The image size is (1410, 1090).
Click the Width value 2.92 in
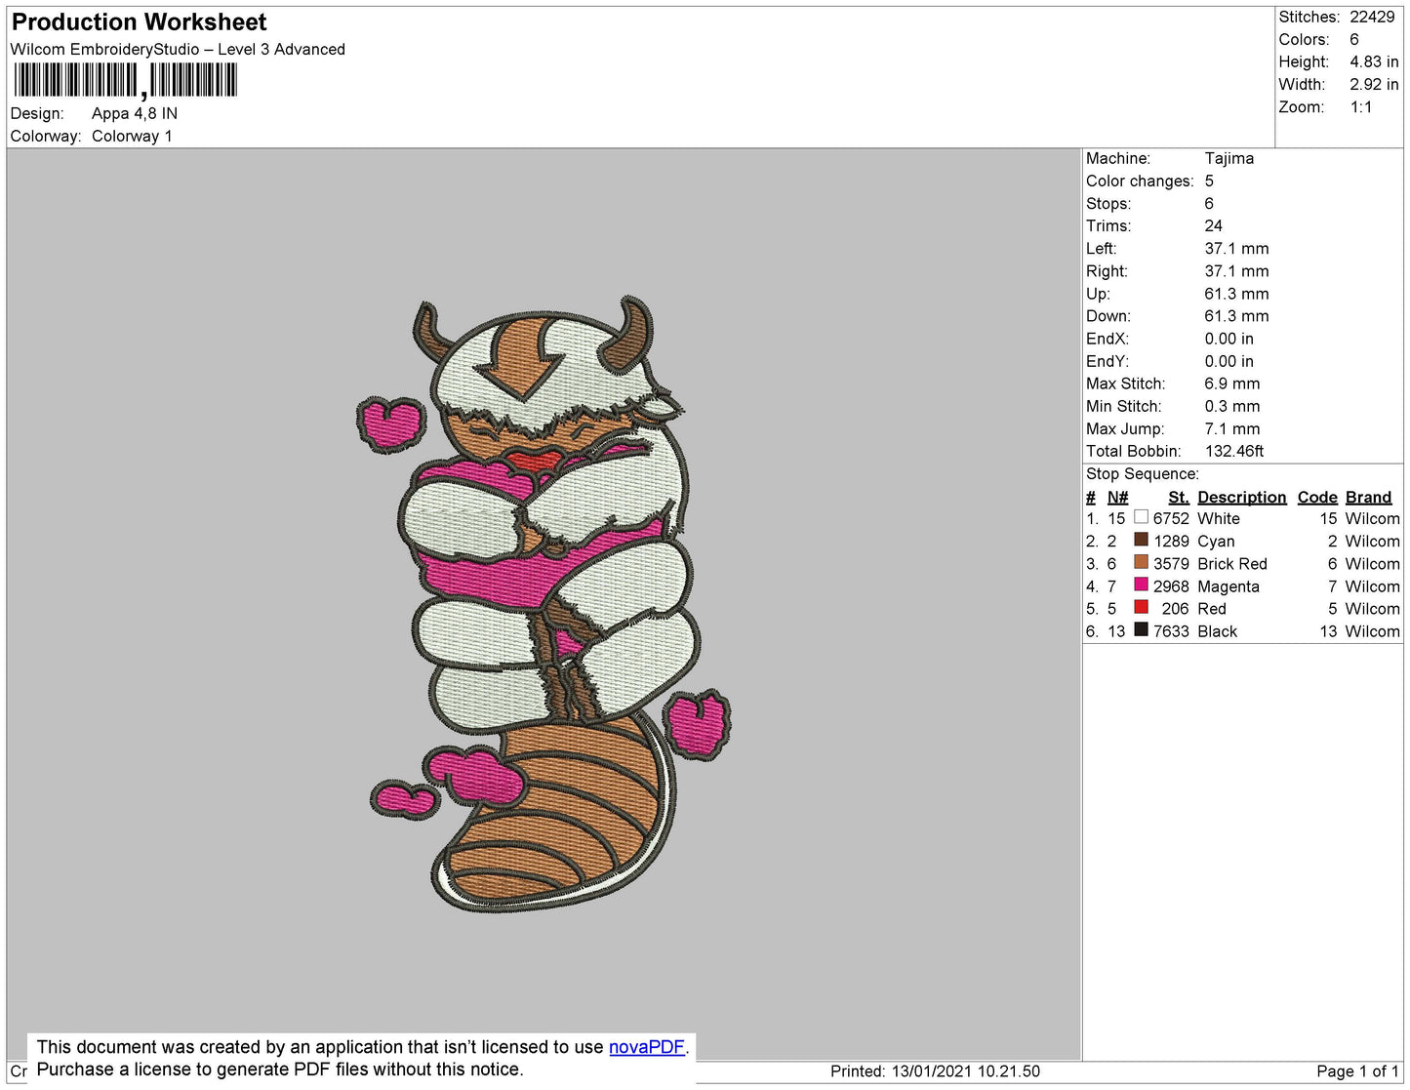tap(1374, 85)
